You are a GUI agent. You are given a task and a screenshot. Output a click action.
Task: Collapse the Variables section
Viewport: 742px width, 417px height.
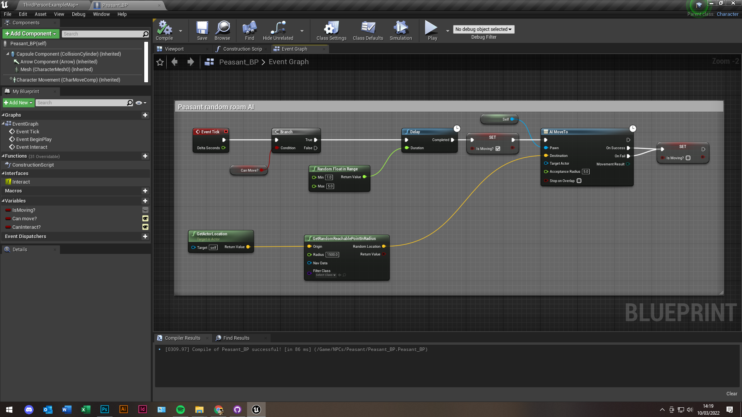pyautogui.click(x=3, y=201)
